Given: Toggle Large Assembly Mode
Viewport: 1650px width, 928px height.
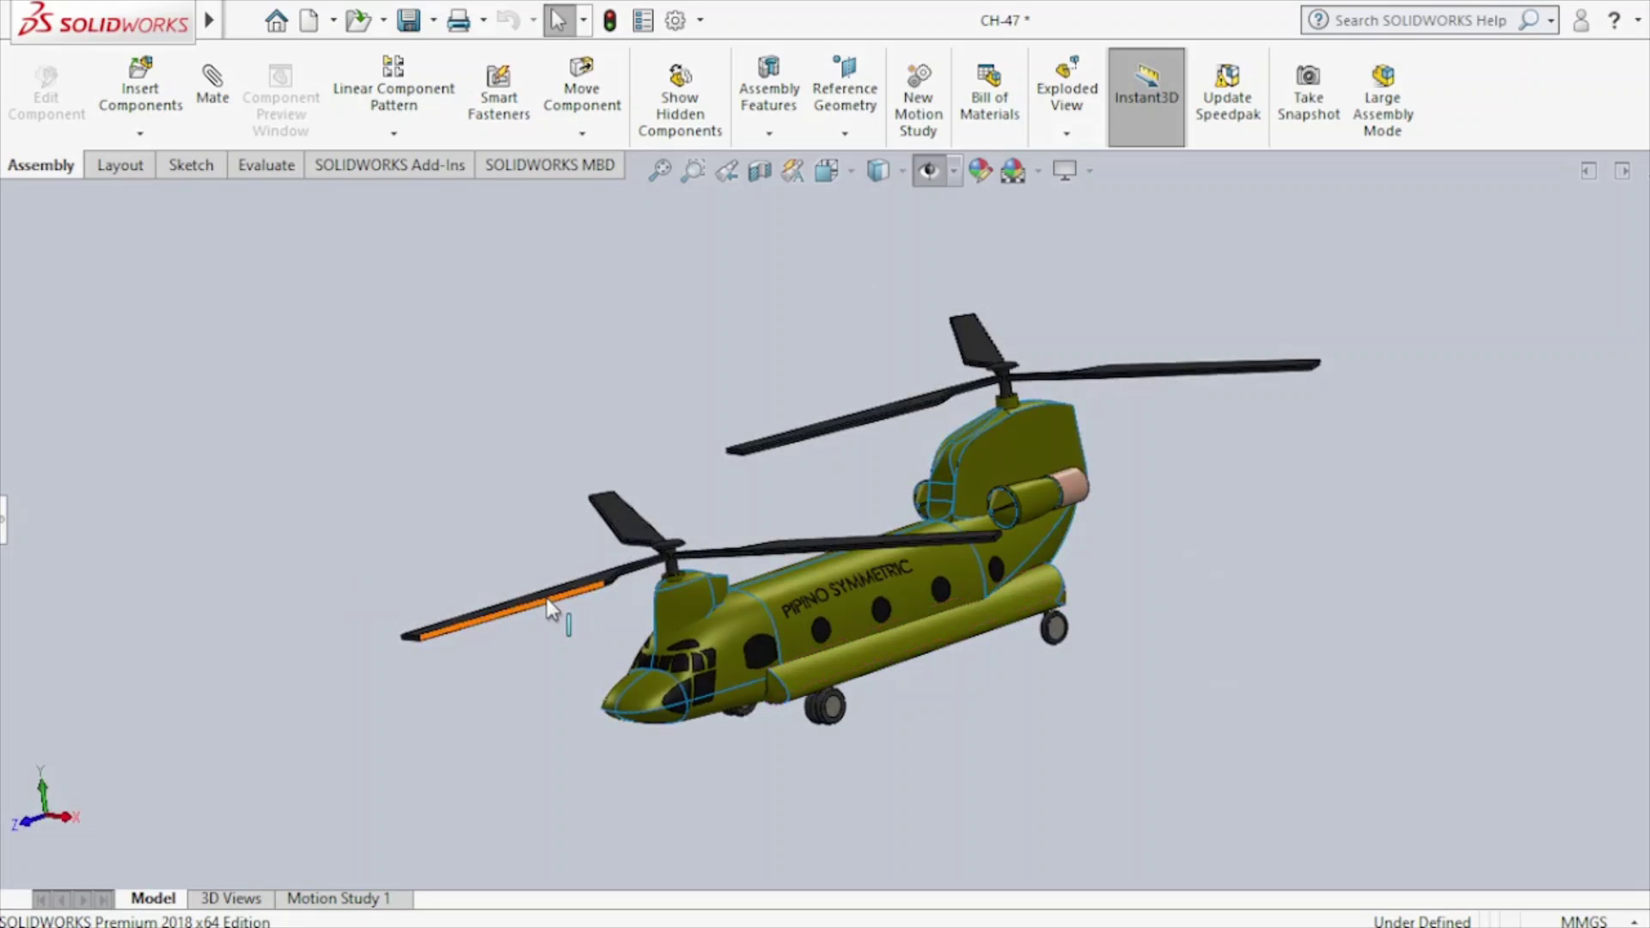Looking at the screenshot, I should click(x=1382, y=76).
